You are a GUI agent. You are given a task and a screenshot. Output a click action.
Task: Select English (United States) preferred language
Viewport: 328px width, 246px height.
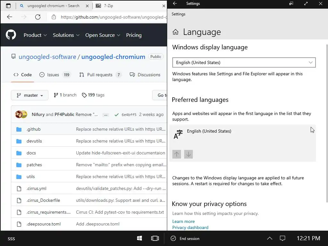(x=243, y=143)
